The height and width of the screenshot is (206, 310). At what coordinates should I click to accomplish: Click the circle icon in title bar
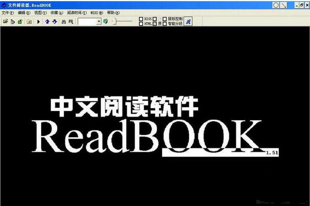(x=276, y=5)
